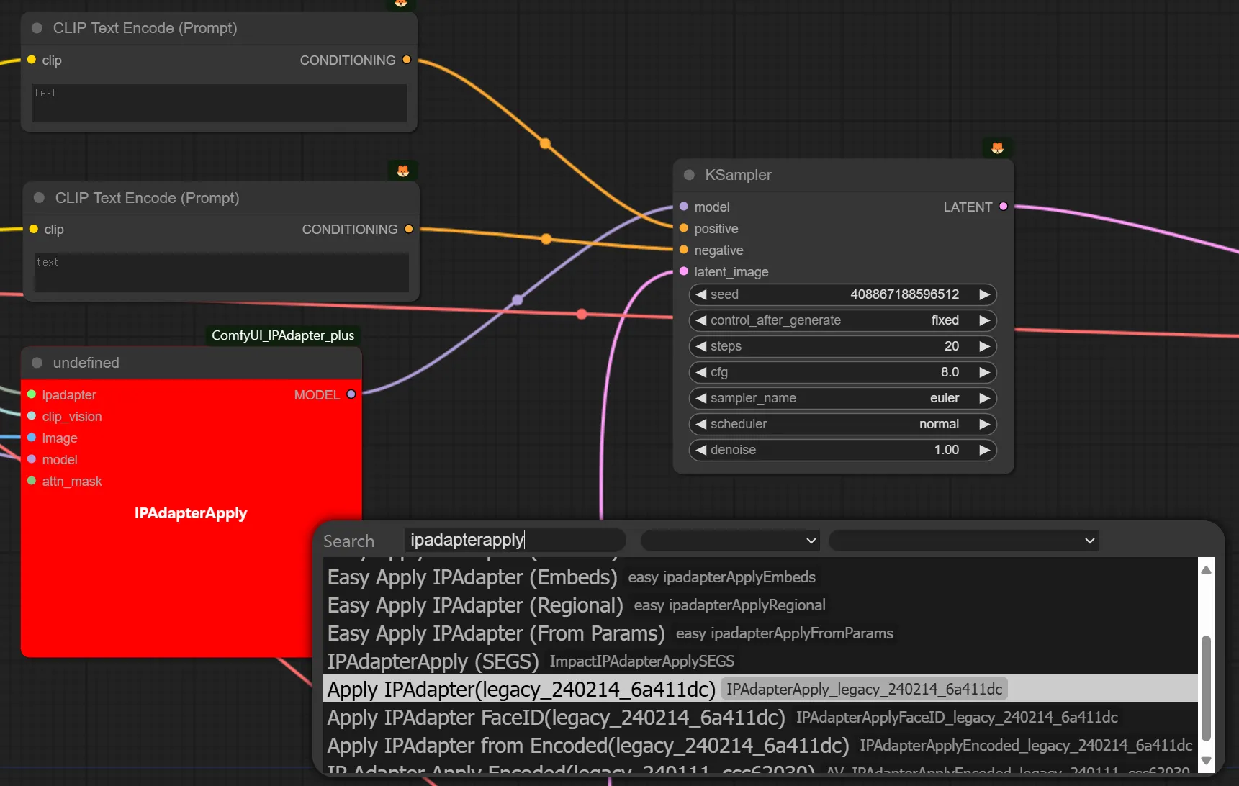Viewport: 1239px width, 786px height.
Task: Collapse the KSampler node using its title dot
Action: 689,175
